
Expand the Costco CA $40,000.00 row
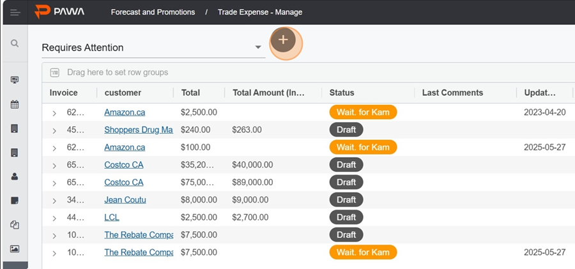point(54,166)
